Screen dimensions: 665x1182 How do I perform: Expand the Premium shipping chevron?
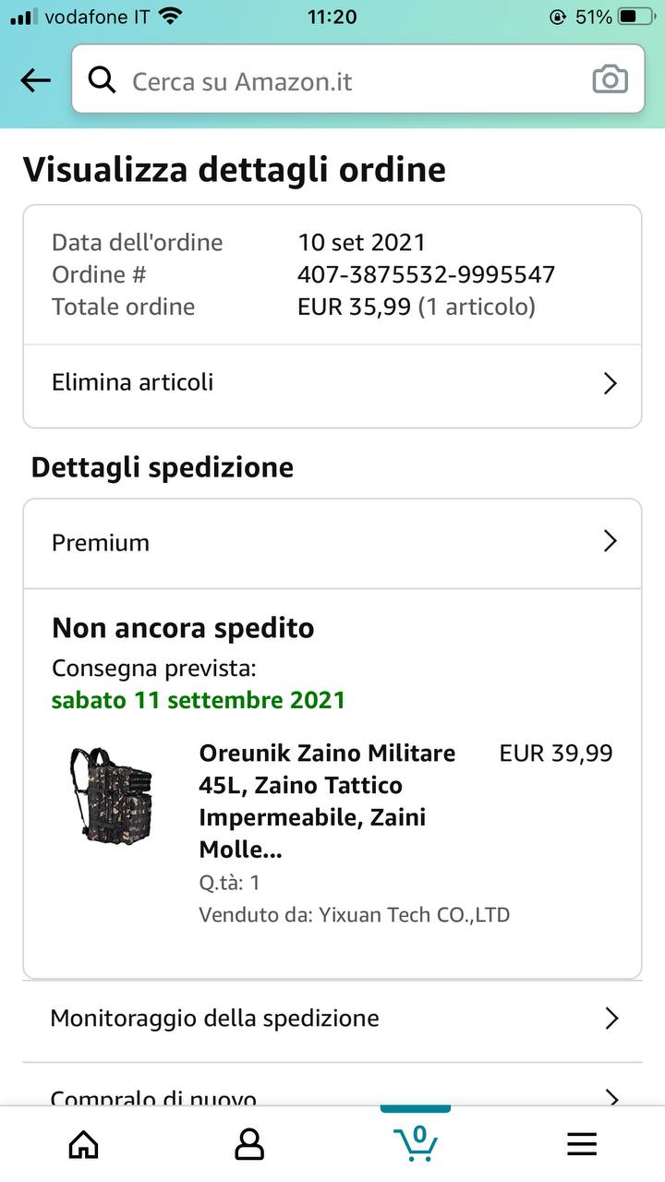pyautogui.click(x=610, y=541)
